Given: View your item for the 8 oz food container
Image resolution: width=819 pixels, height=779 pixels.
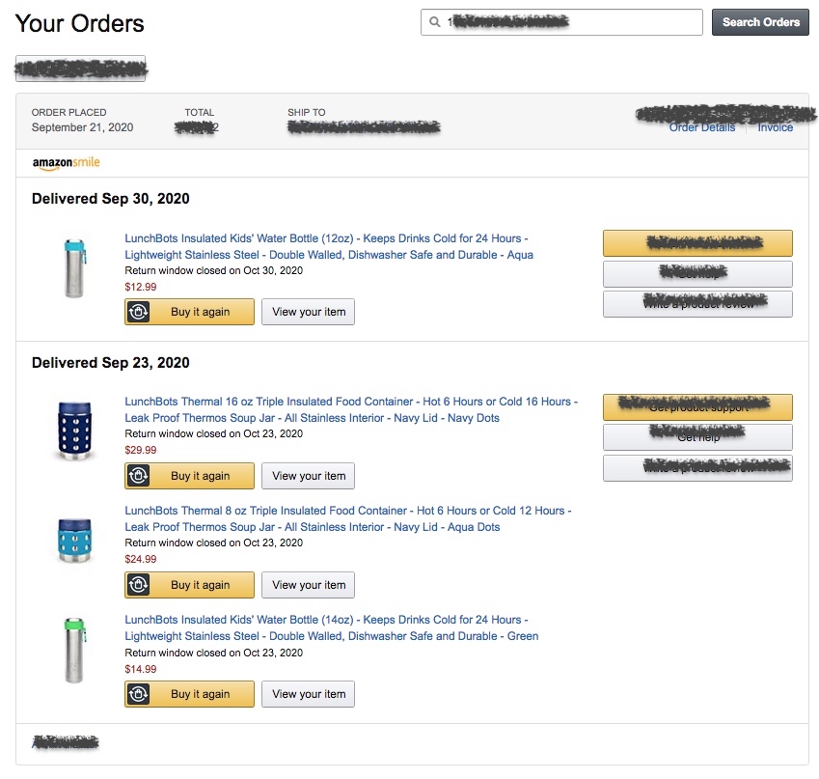Looking at the screenshot, I should [x=309, y=585].
